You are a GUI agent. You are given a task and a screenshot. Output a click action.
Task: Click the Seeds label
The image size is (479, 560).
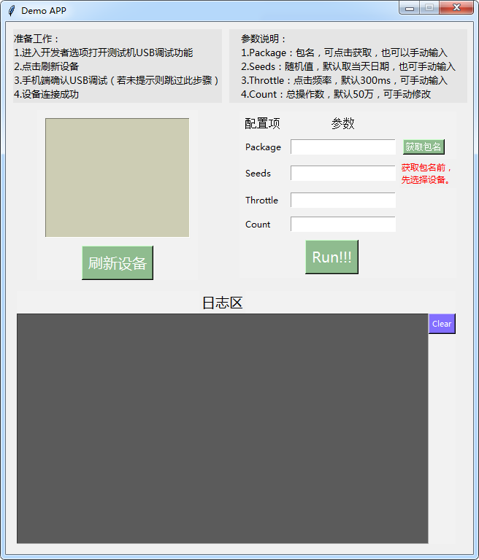(x=258, y=174)
